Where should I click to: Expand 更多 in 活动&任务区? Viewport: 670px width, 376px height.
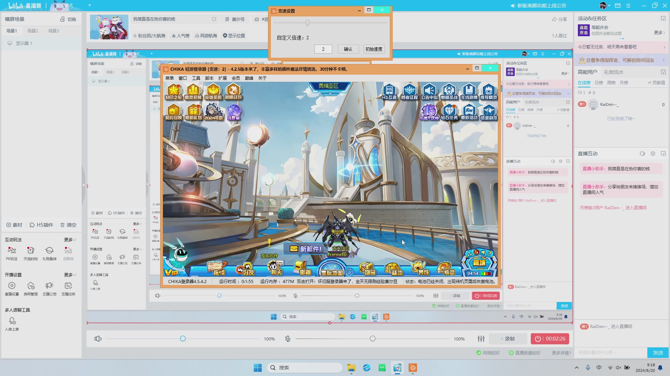point(659,32)
